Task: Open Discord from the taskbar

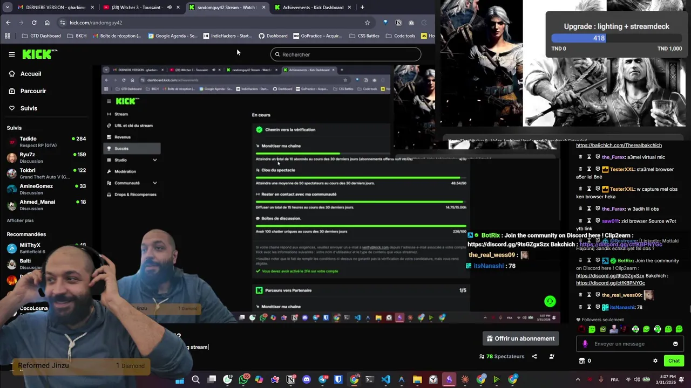Action: click(x=307, y=380)
